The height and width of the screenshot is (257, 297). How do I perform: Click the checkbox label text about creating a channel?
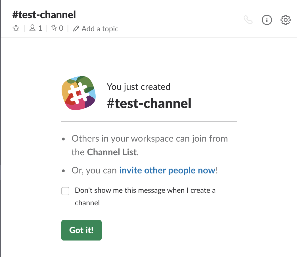click(x=145, y=190)
